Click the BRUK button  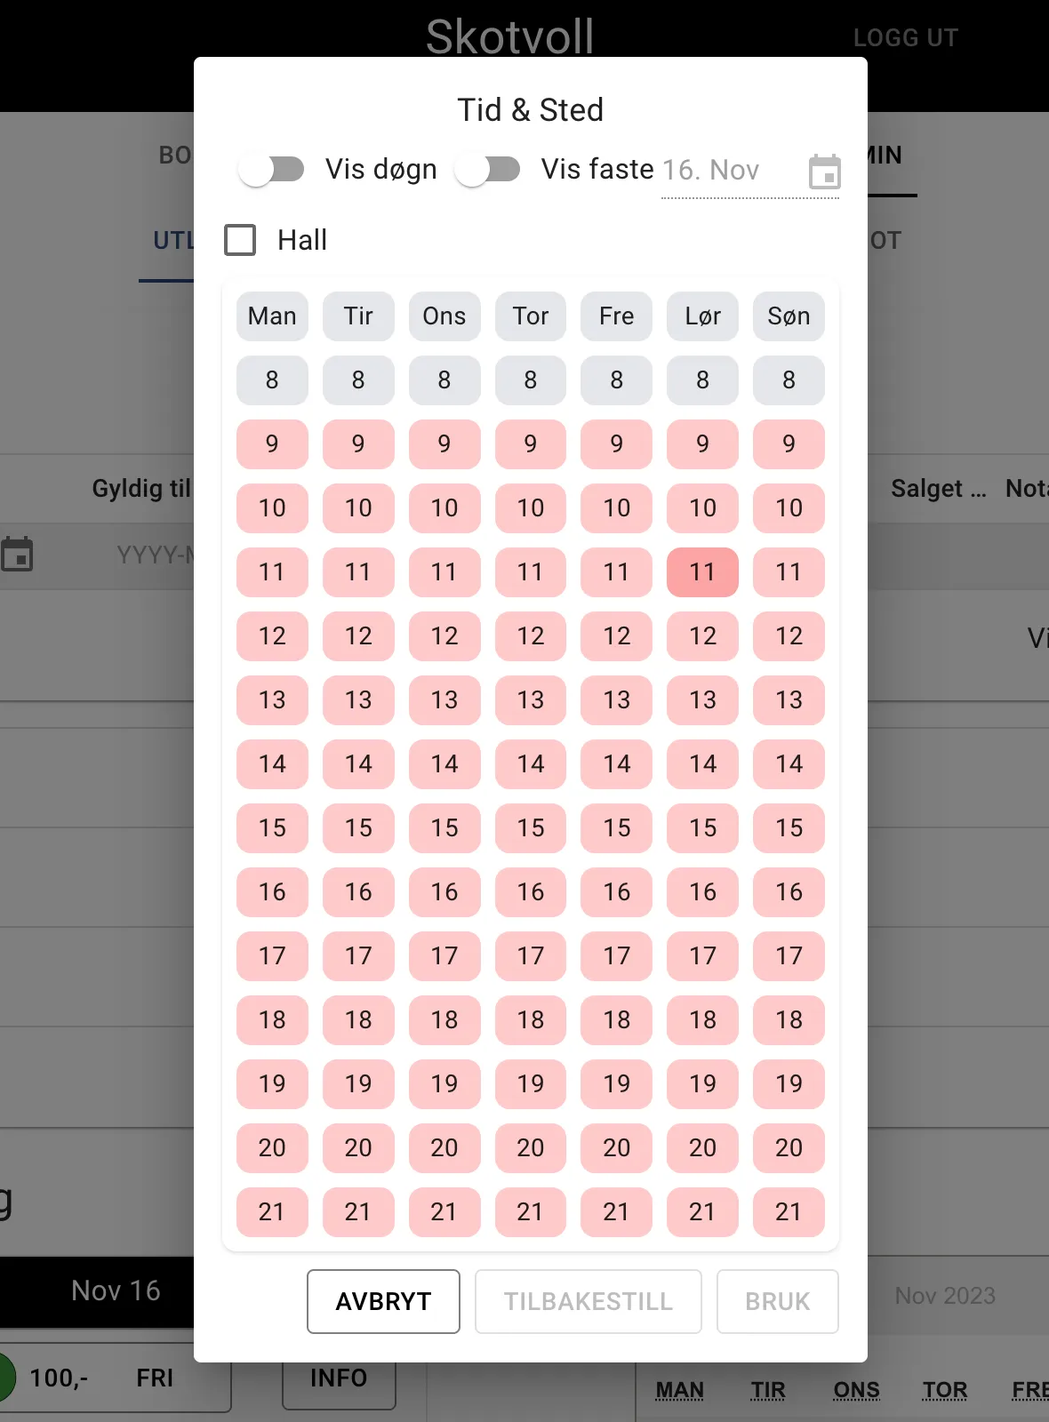tap(777, 1301)
